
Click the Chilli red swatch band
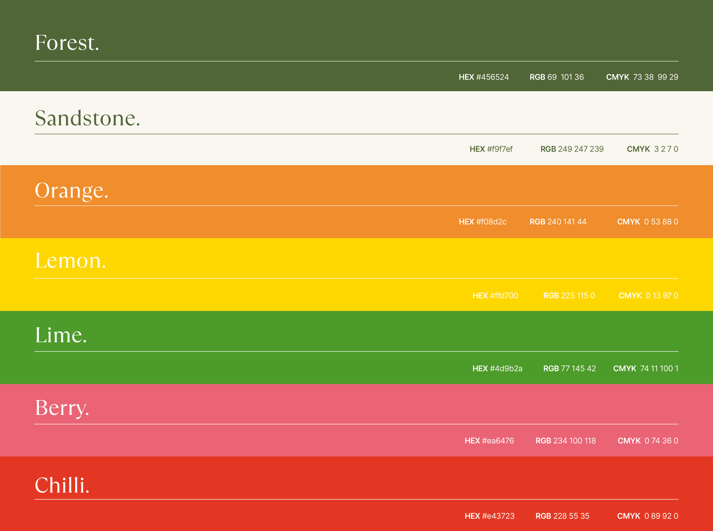click(x=354, y=476)
